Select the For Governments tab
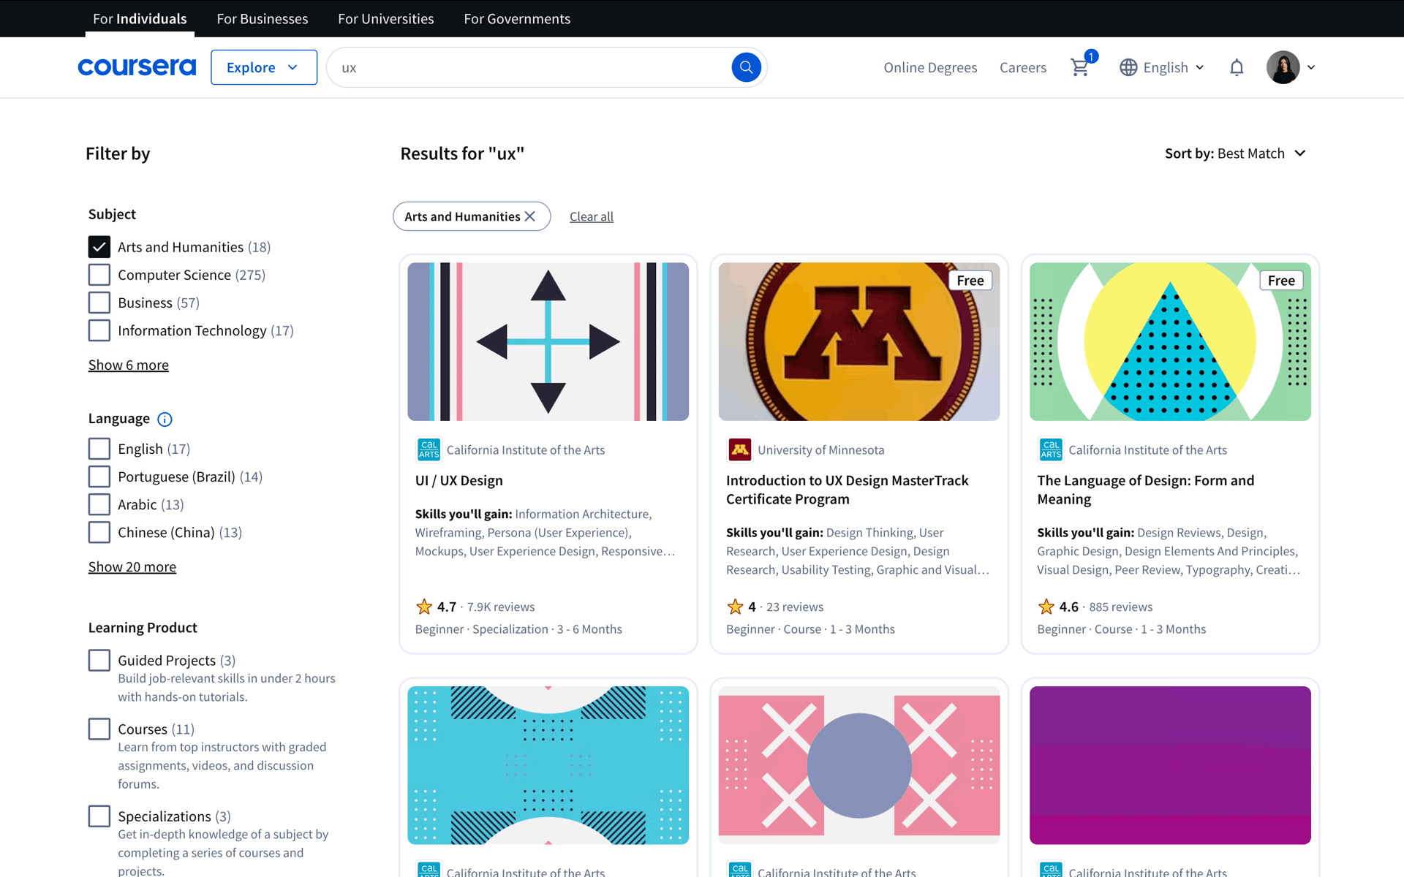The width and height of the screenshot is (1404, 877). [517, 18]
